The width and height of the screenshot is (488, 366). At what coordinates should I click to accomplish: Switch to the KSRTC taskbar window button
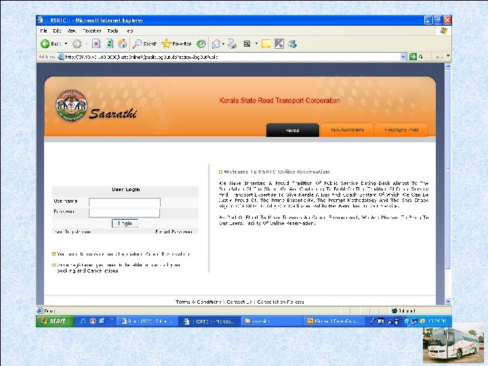[x=209, y=321]
